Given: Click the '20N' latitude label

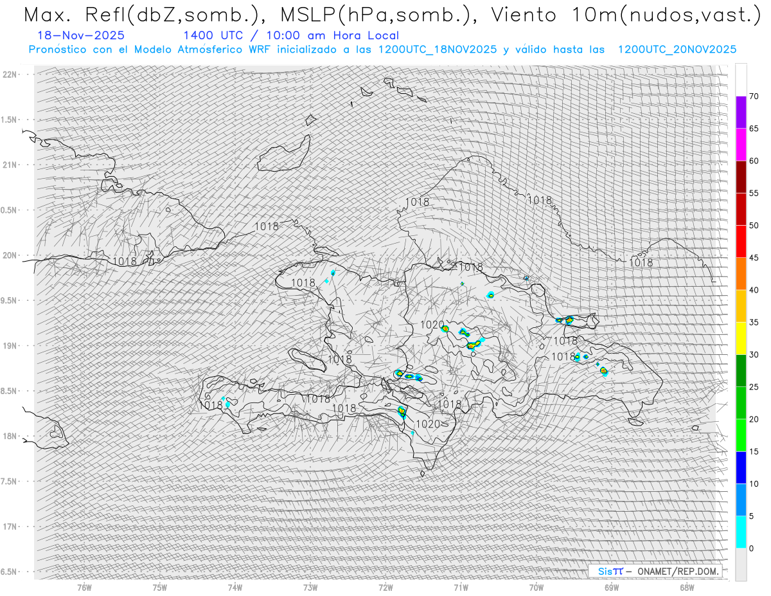Looking at the screenshot, I should tap(10, 255).
